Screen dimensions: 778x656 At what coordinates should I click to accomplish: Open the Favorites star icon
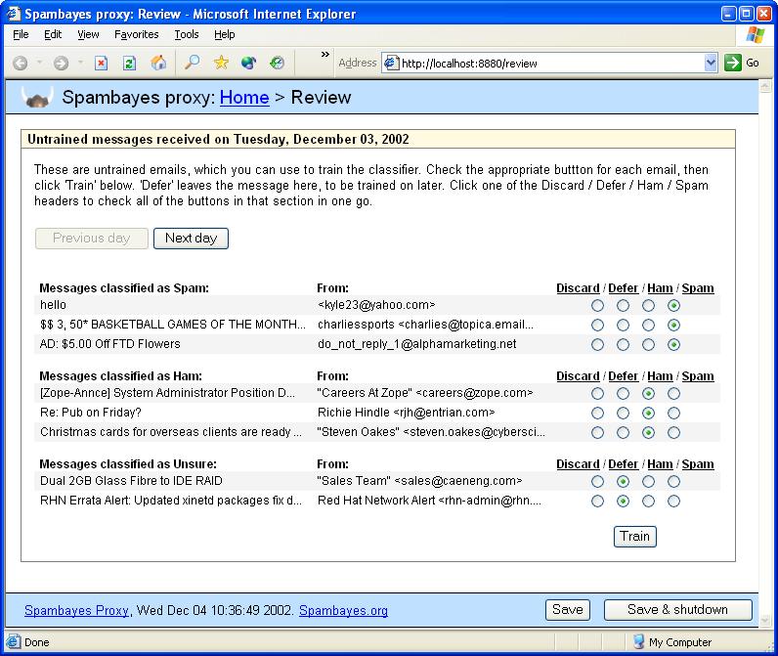pos(221,63)
